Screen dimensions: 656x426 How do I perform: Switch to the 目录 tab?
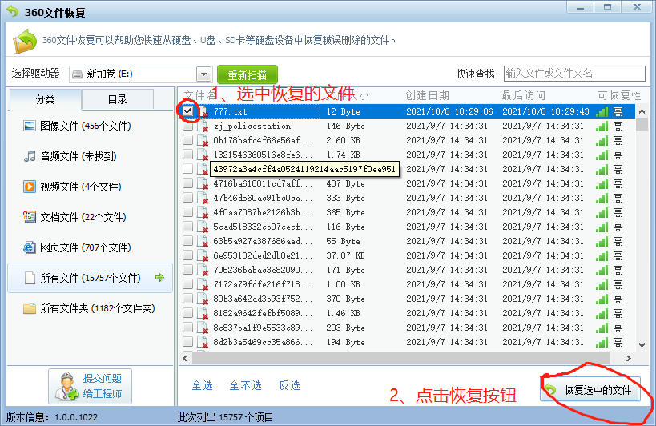pyautogui.click(x=118, y=99)
